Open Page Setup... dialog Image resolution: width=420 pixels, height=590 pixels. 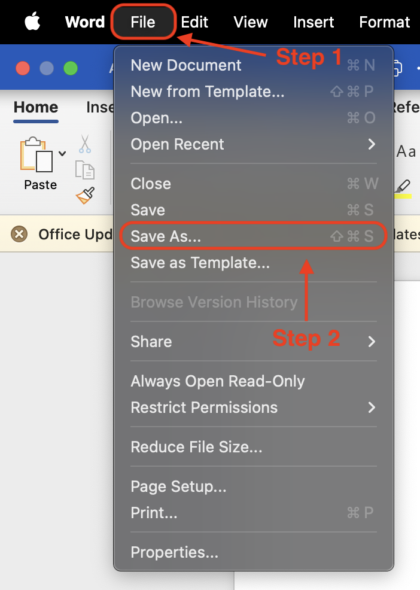tap(178, 486)
